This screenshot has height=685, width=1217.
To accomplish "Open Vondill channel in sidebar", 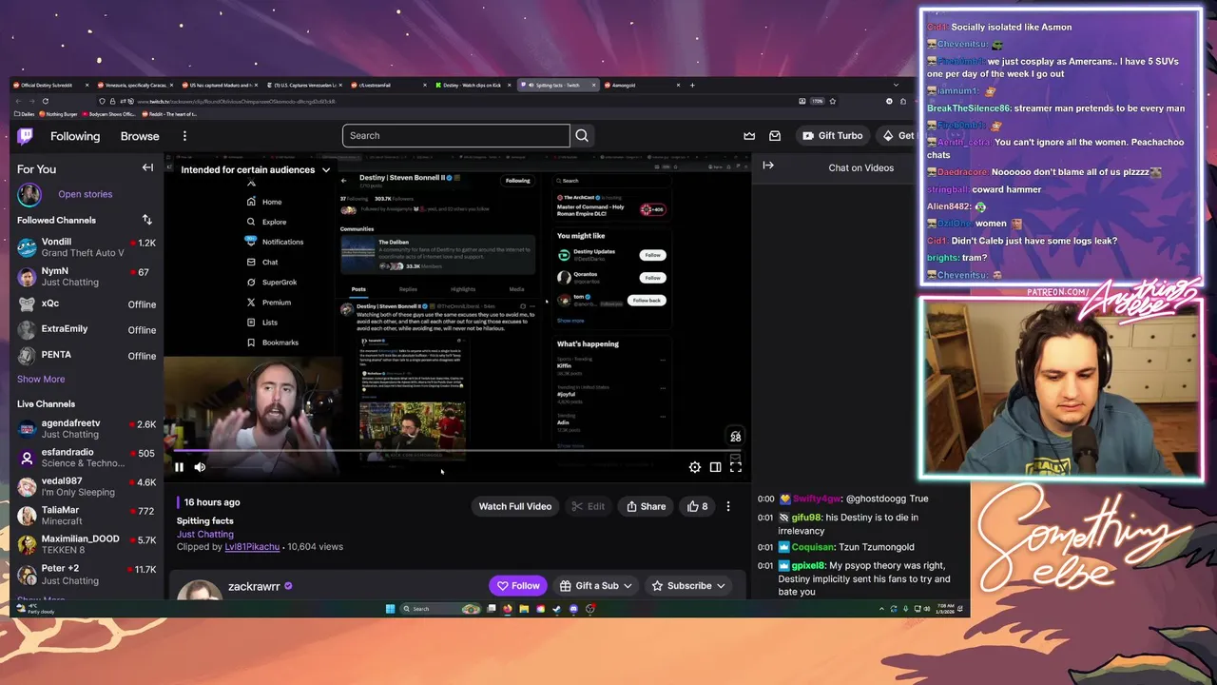I will (x=86, y=247).
